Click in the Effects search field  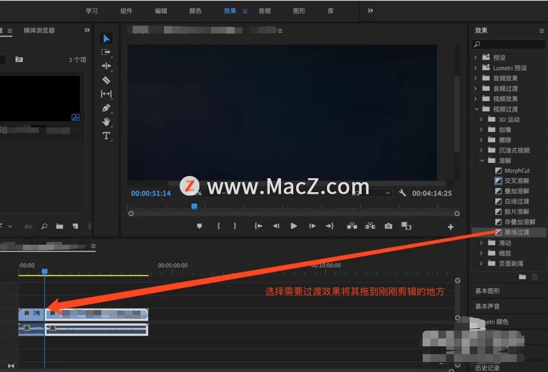point(508,44)
